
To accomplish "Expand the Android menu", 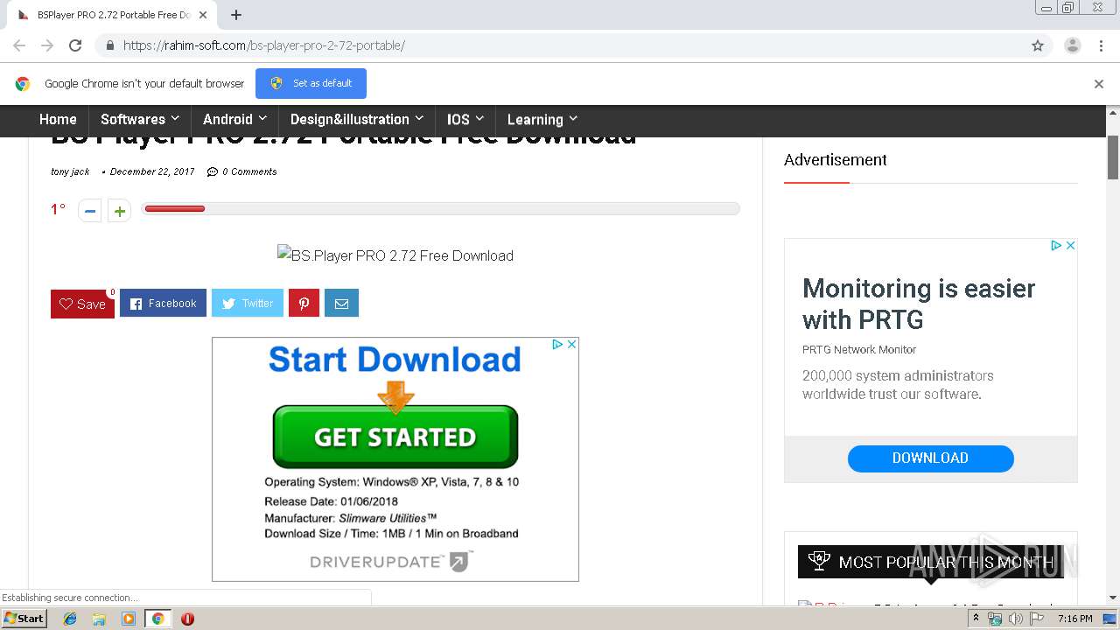I will pos(234,119).
